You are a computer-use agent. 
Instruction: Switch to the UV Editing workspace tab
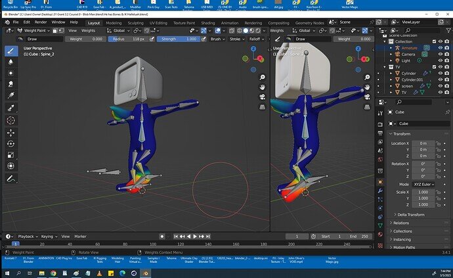pyautogui.click(x=158, y=23)
